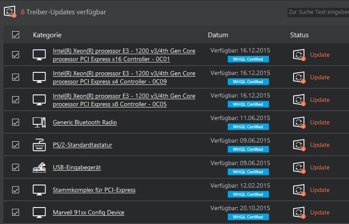349x224 pixels.
Task: Focus the search text input field
Action: coord(318,12)
